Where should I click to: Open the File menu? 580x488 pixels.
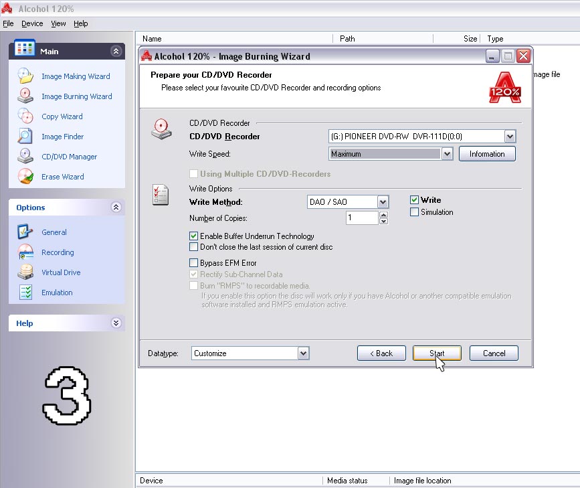[8, 23]
